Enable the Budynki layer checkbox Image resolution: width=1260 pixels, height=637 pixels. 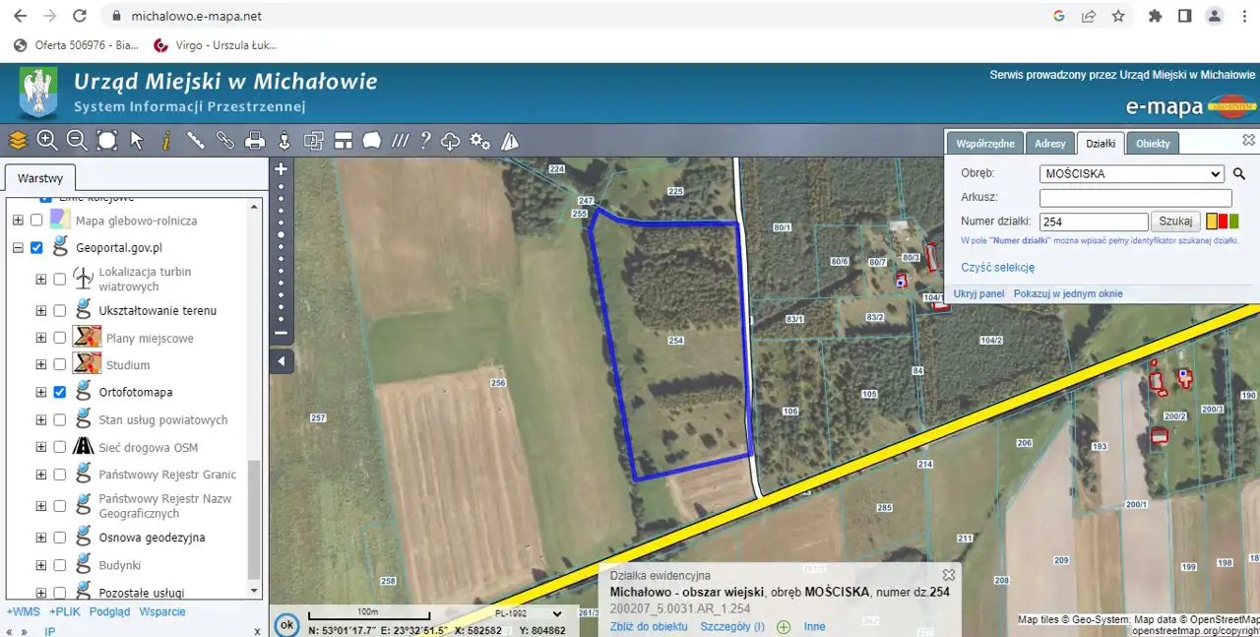[60, 565]
